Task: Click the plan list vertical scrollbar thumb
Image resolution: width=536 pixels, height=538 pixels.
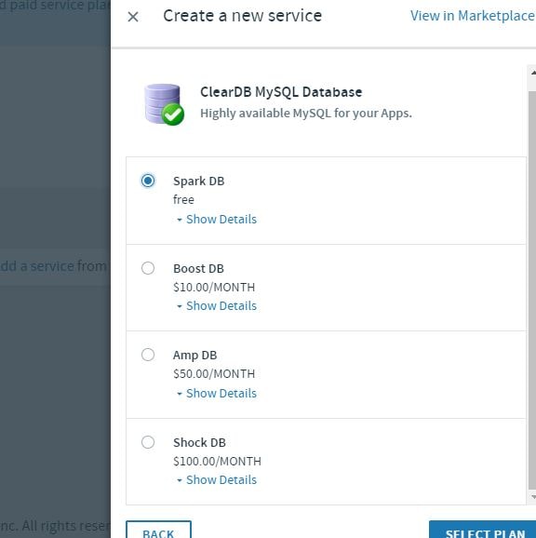Action: tap(532, 290)
